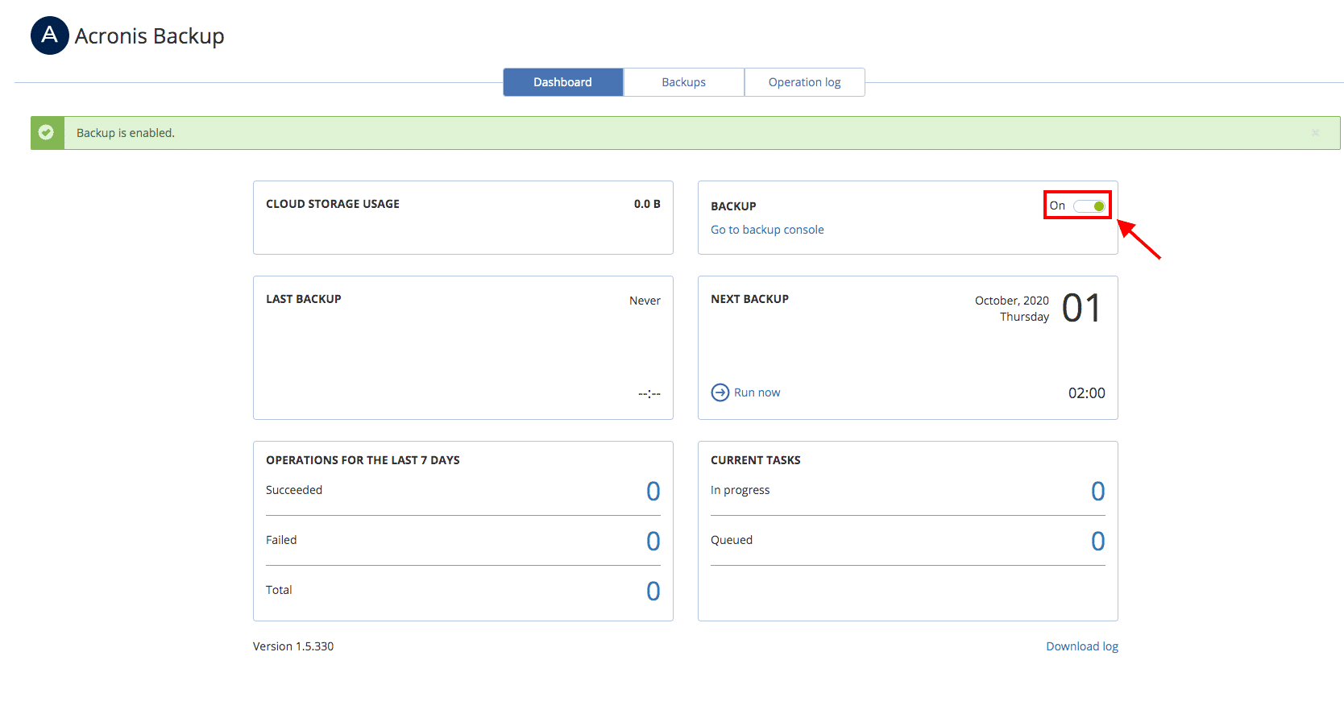Click the 'Version 1.5.330' text
Image resolution: width=1344 pixels, height=706 pixels.
click(293, 646)
